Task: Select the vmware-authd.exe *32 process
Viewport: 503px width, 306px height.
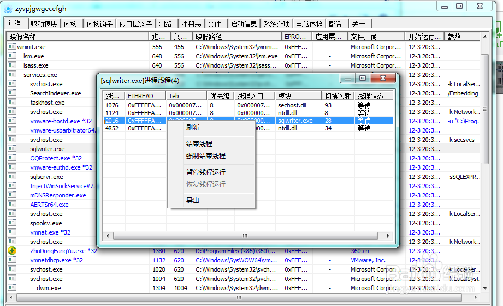Action: point(61,167)
